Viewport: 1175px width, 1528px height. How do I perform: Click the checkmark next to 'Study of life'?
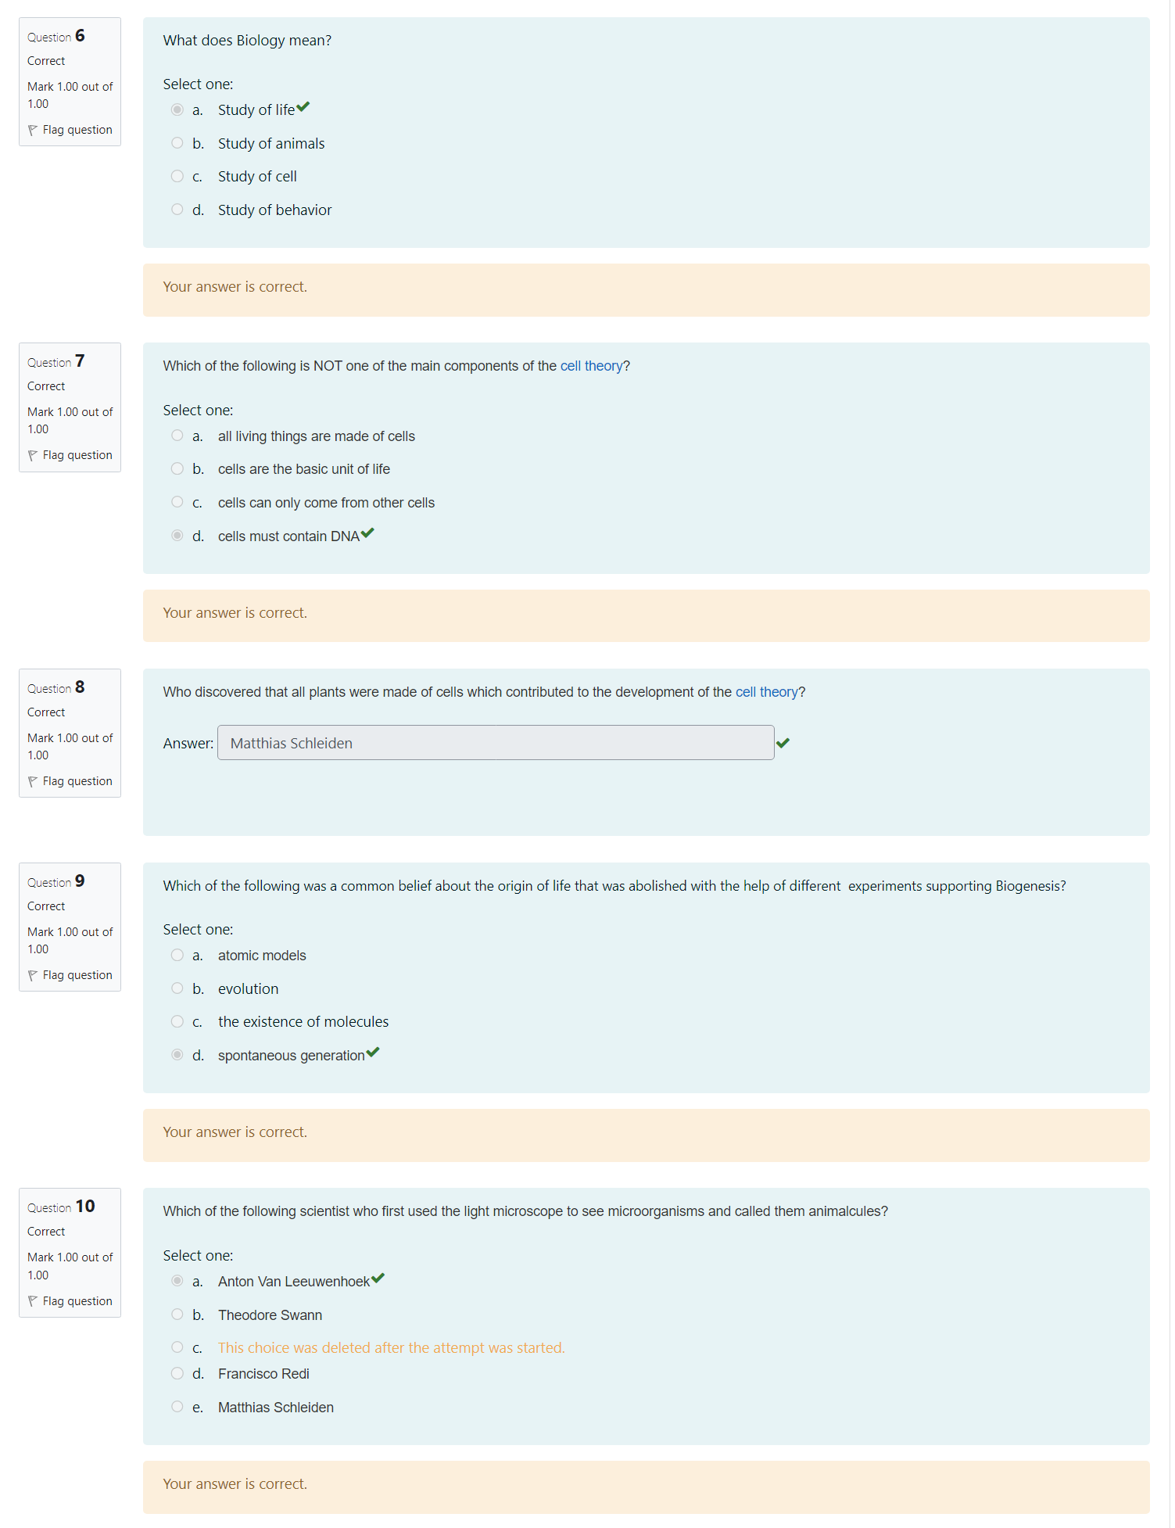[303, 107]
